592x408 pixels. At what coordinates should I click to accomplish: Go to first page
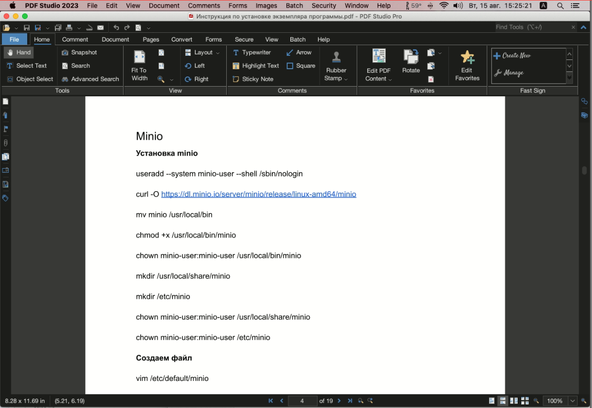click(x=271, y=401)
